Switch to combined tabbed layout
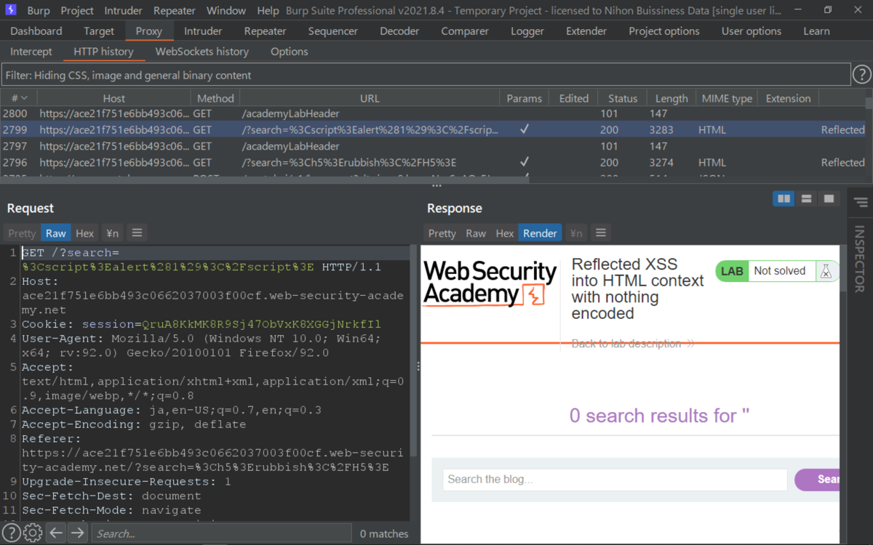This screenshot has width=873, height=545. click(x=828, y=198)
